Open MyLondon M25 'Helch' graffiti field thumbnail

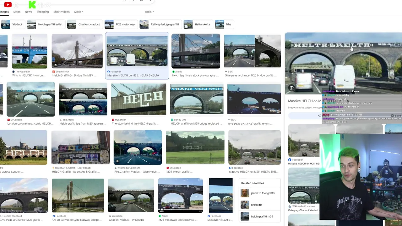tap(195, 148)
